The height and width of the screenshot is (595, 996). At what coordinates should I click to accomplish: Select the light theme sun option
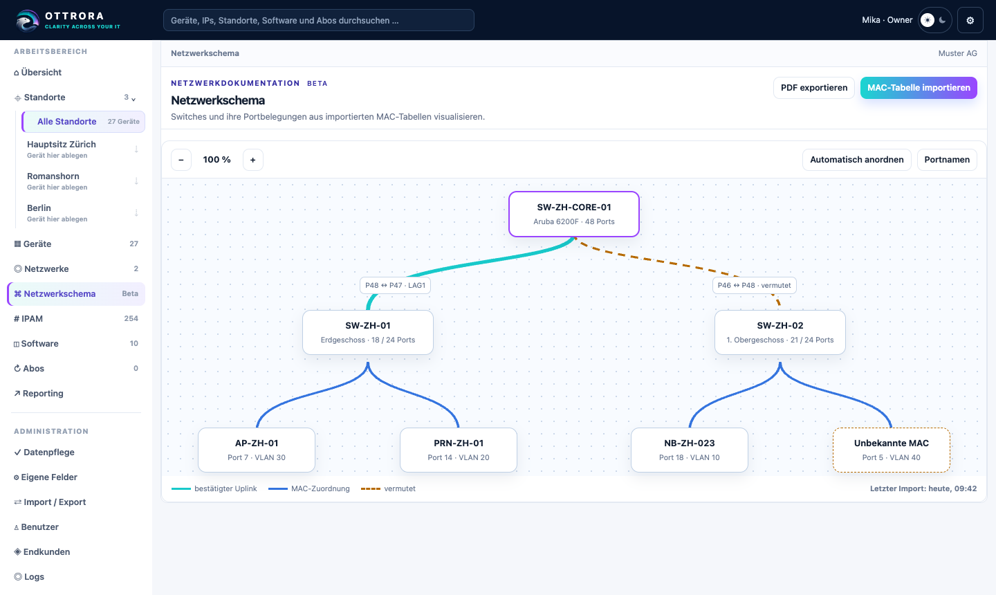pyautogui.click(x=928, y=20)
